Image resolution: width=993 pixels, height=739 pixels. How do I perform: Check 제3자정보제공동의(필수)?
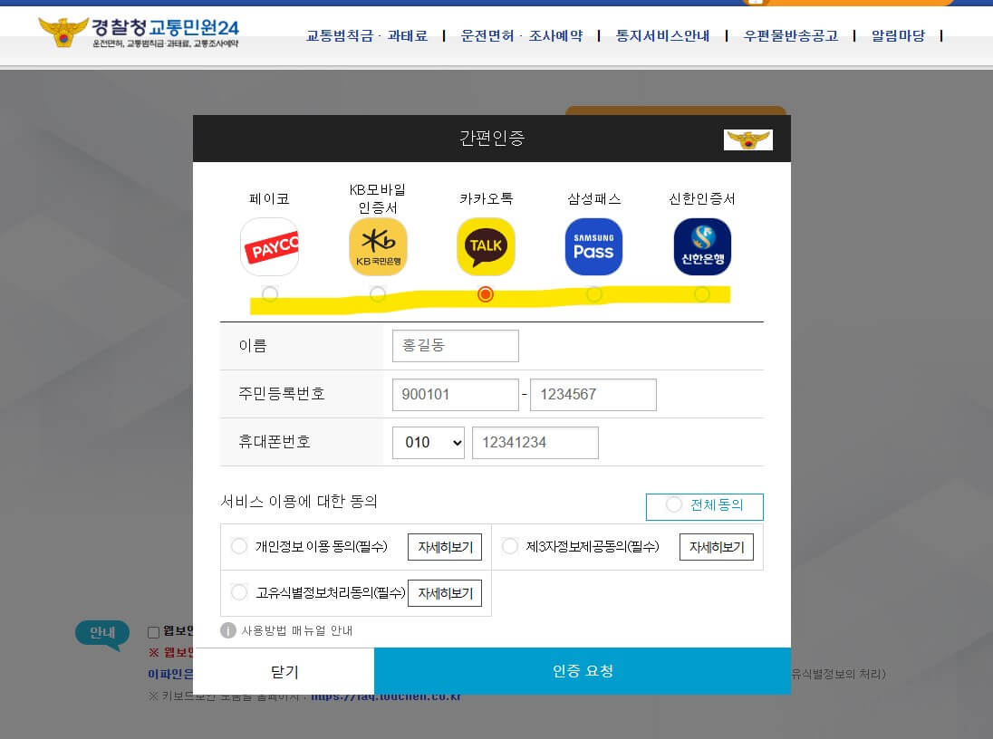tap(510, 546)
